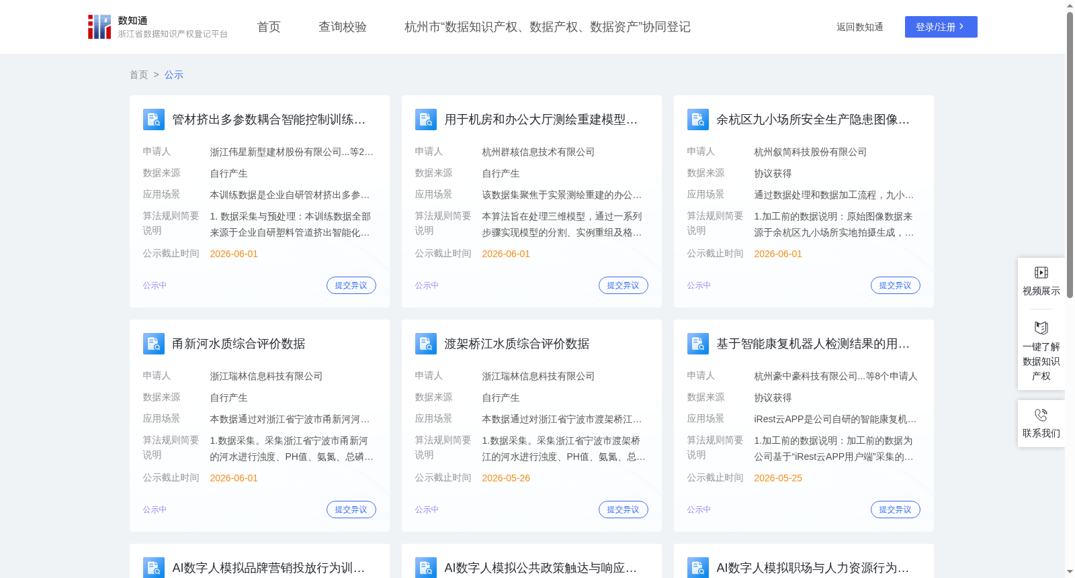Screen dimensions: 1075x578
Task: Click deadline date 2026-05-25
Action: (778, 478)
